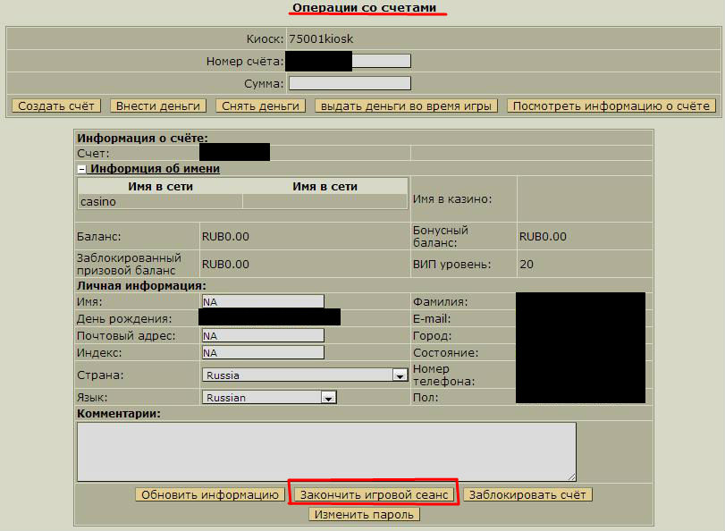725x531 pixels.
Task: Click выдать деньги во время игры button
Action: [406, 105]
